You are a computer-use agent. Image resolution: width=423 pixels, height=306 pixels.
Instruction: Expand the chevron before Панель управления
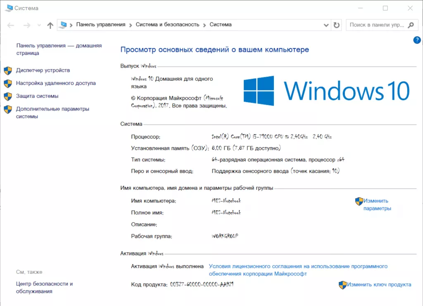[71, 25]
